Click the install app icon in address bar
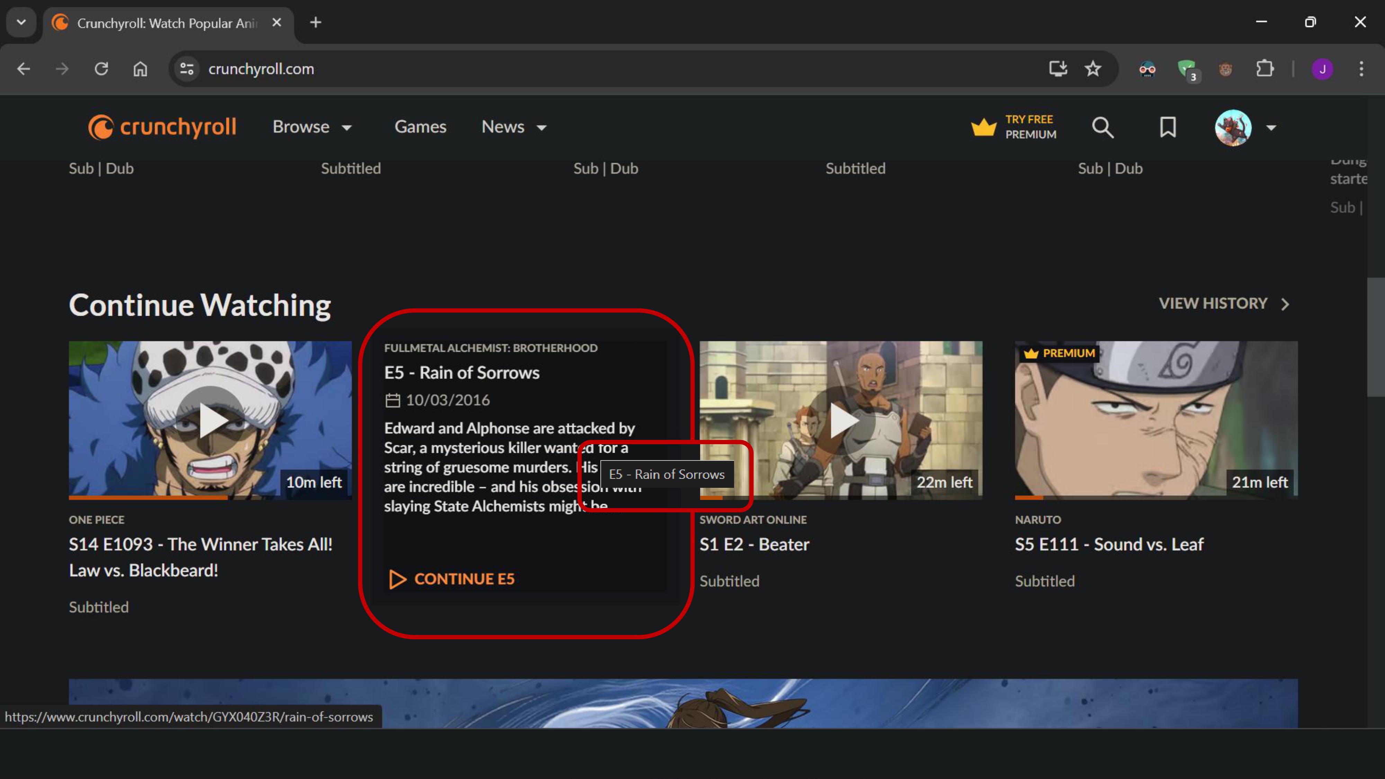This screenshot has height=779, width=1385. [1057, 69]
